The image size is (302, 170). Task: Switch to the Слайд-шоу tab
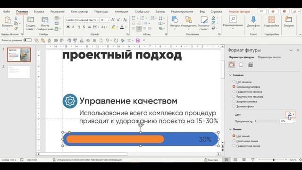142,11
